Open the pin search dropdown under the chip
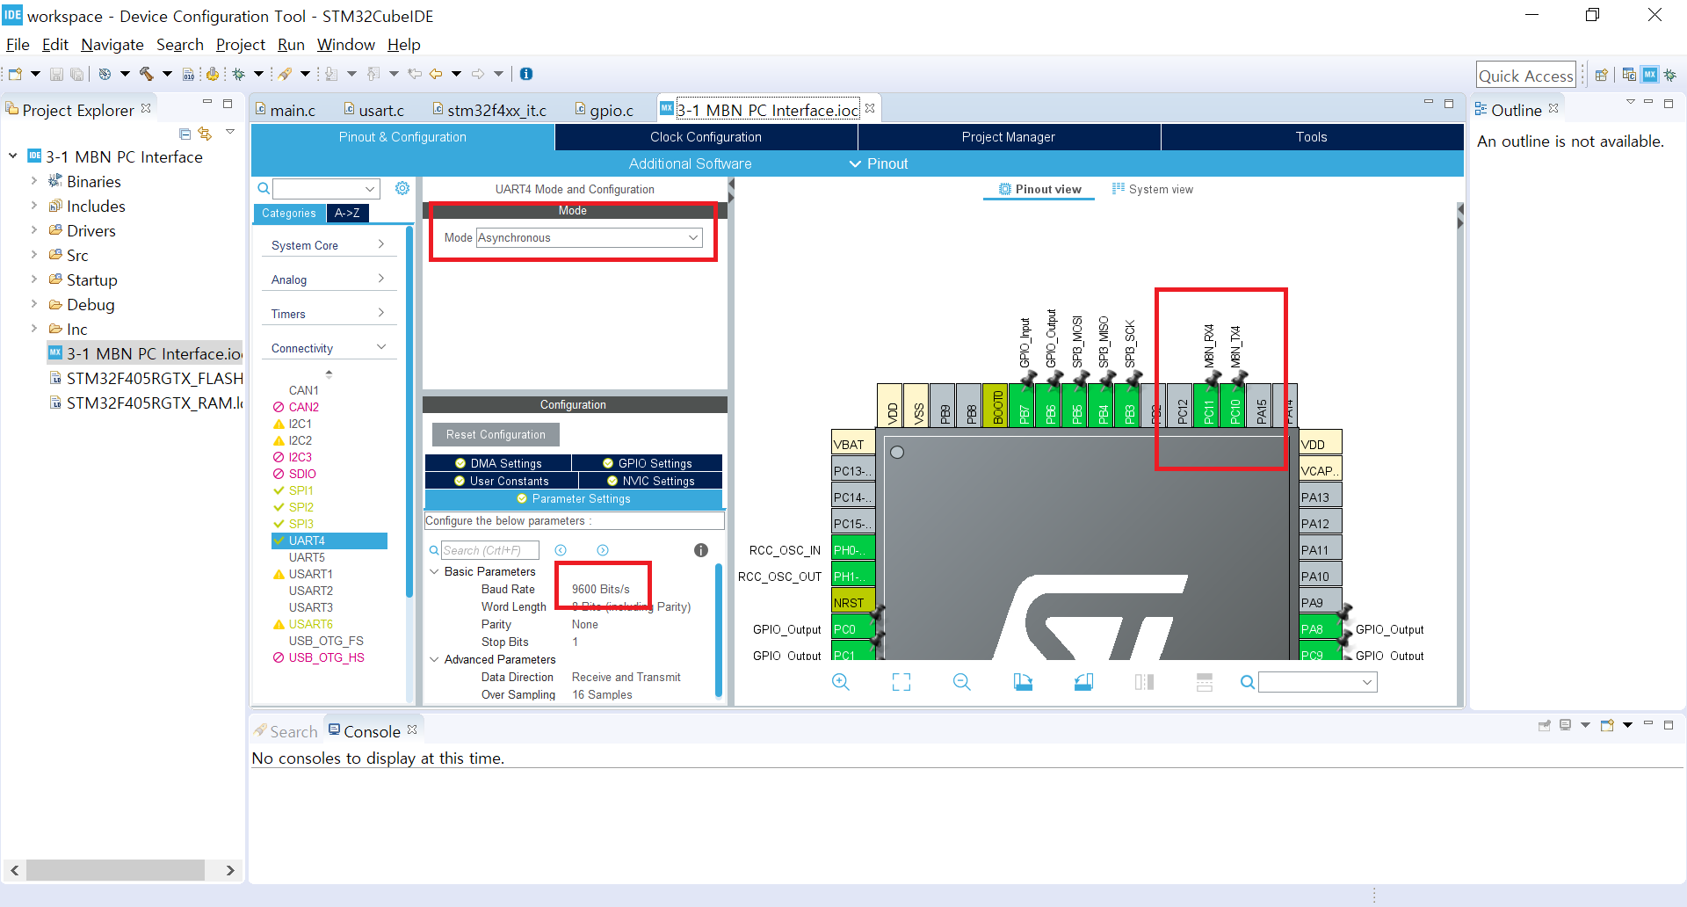Screen dimensions: 1687x907 1367,682
